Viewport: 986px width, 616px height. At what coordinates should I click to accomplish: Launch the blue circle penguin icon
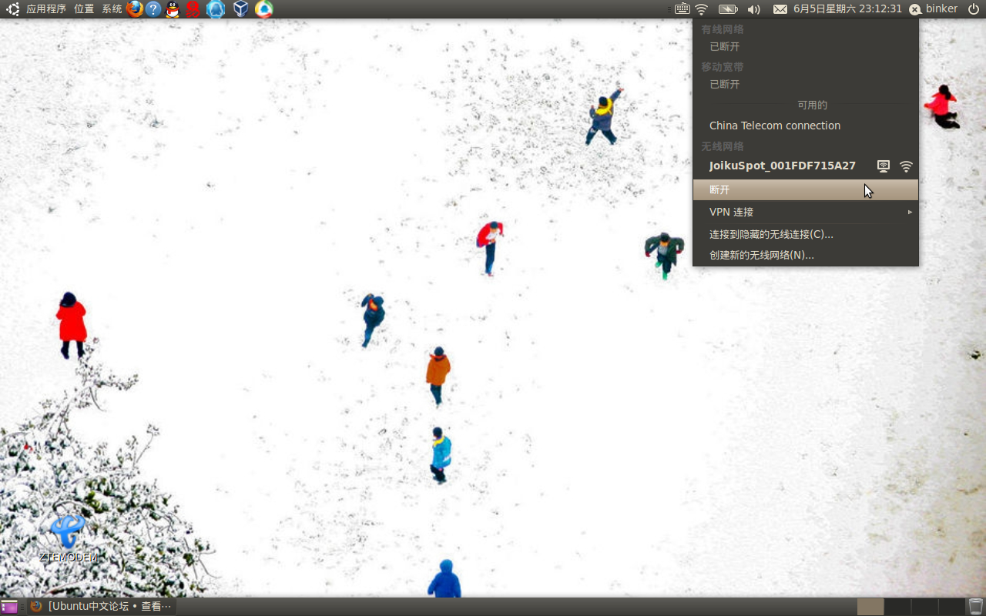tap(215, 9)
